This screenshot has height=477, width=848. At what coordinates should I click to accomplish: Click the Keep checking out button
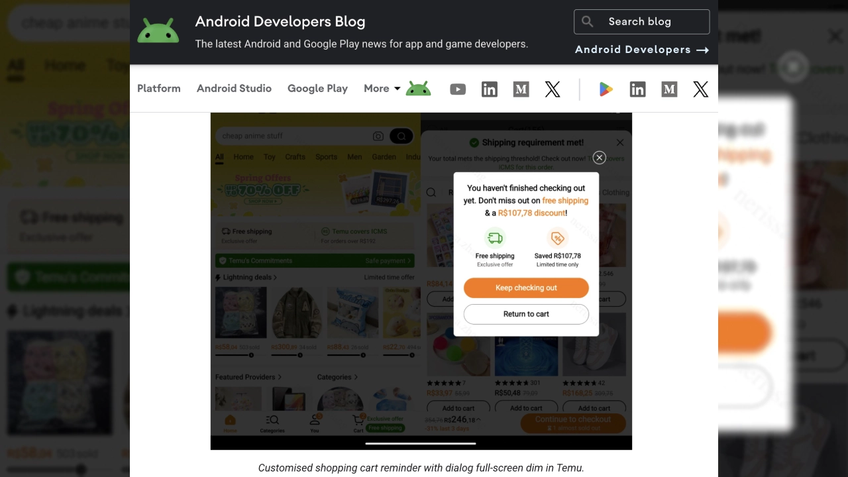tap(526, 288)
